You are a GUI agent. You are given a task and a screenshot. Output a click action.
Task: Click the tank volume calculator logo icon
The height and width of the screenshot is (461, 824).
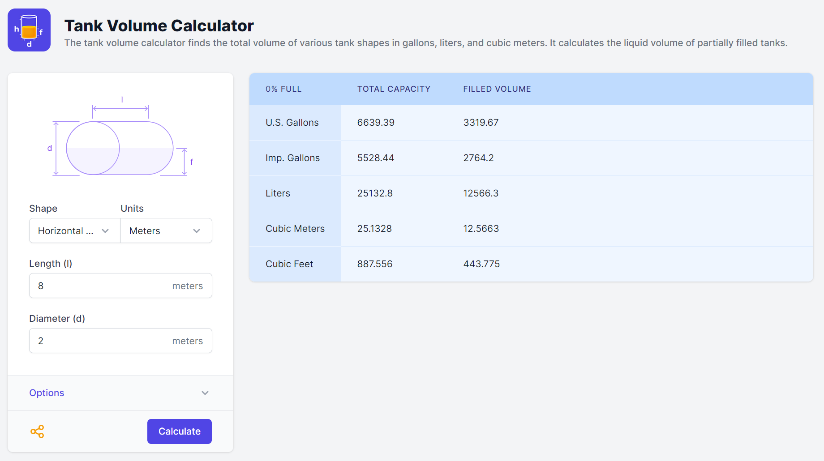pos(29,30)
